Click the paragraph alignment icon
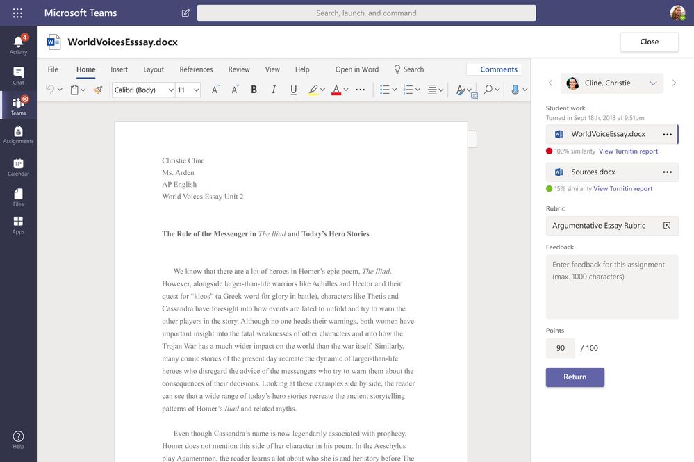Screen dimensions: 694x462 [x=432, y=90]
